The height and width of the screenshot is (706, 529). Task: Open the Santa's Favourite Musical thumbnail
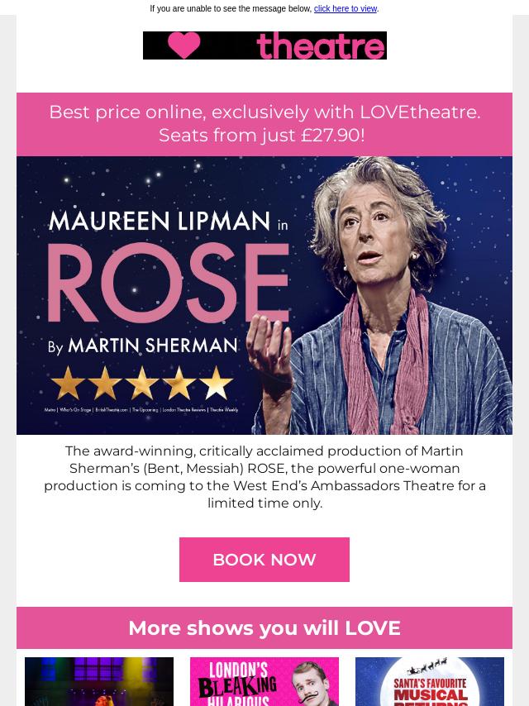(430, 682)
